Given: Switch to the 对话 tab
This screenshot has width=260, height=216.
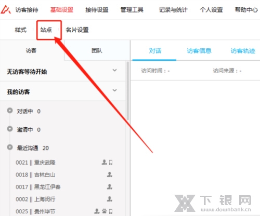Looking at the screenshot, I should (155, 51).
